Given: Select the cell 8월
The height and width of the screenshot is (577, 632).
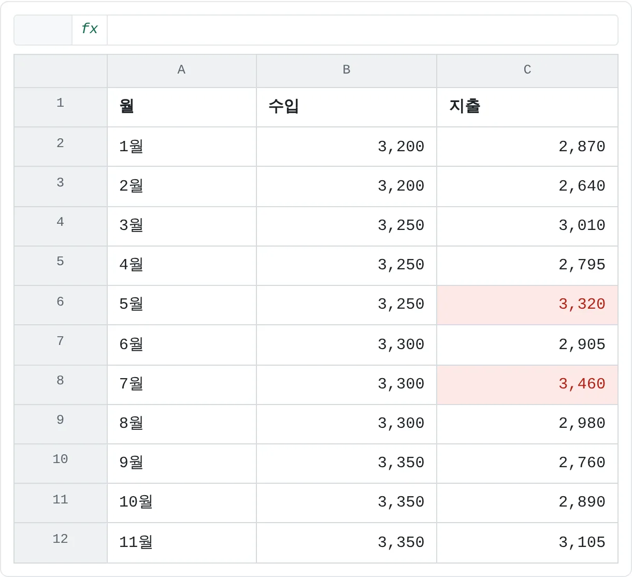Looking at the screenshot, I should click(x=182, y=424).
